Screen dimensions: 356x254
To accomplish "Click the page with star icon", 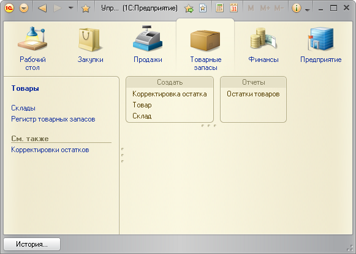I will tap(203, 9).
